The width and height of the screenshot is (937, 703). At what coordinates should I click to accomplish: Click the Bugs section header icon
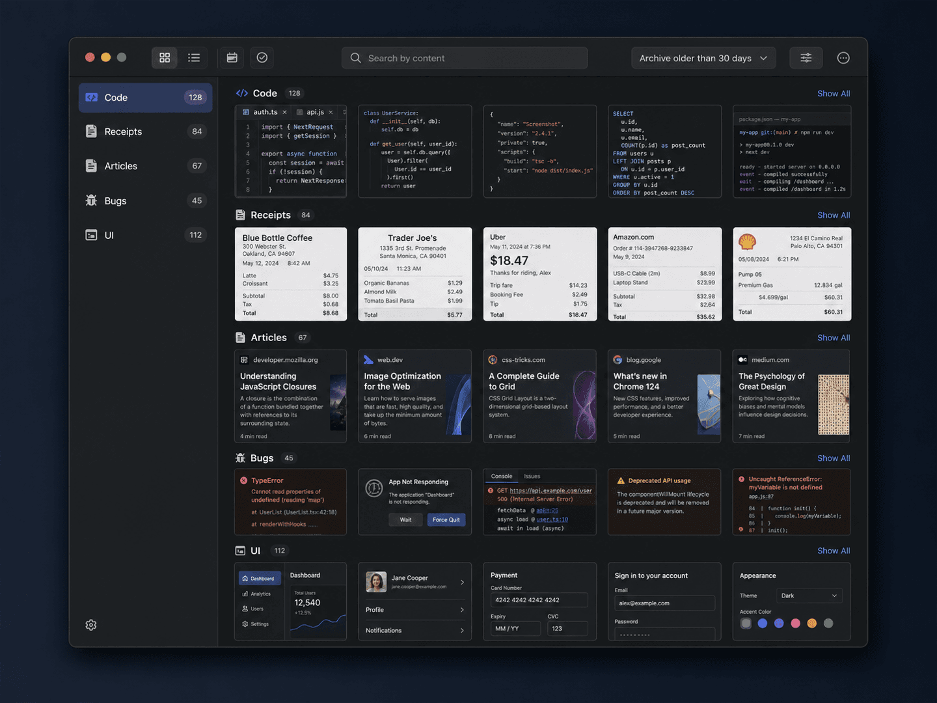pos(240,458)
